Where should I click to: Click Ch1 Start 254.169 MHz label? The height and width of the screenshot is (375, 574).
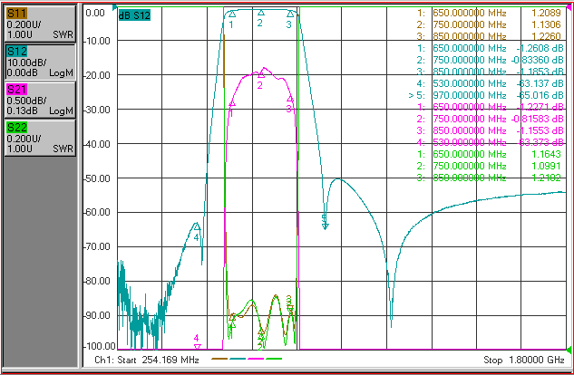point(146,360)
